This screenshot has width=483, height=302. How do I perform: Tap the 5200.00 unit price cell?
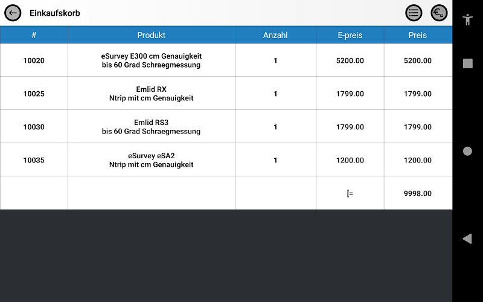pyautogui.click(x=350, y=60)
